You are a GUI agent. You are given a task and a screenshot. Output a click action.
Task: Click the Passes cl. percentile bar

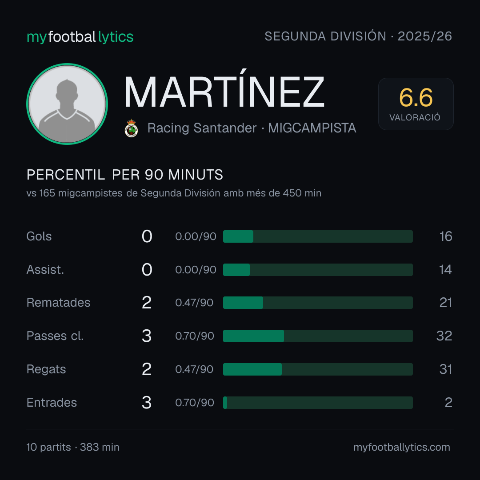tap(318, 336)
